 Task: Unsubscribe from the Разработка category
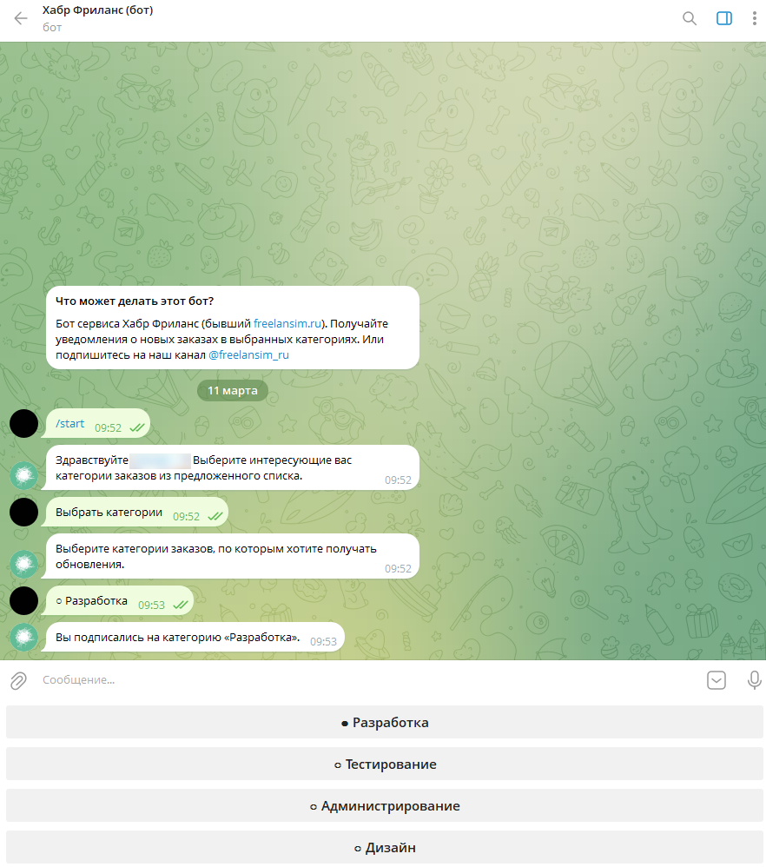pyautogui.click(x=385, y=722)
